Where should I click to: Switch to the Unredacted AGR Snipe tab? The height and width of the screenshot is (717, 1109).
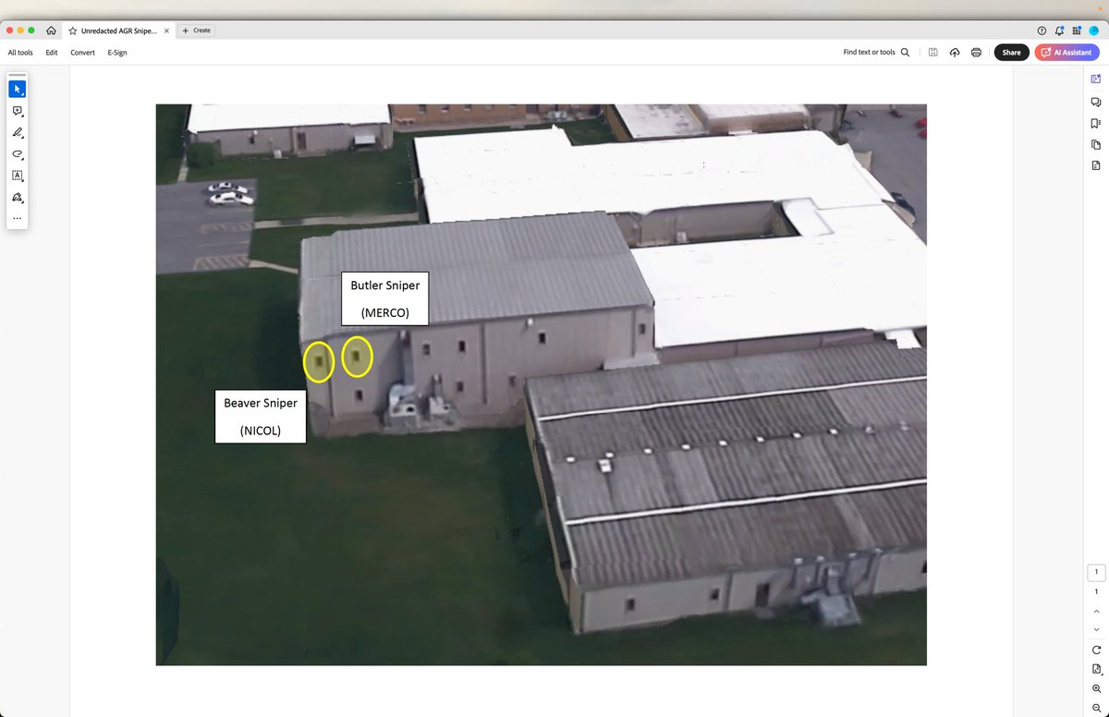click(118, 30)
